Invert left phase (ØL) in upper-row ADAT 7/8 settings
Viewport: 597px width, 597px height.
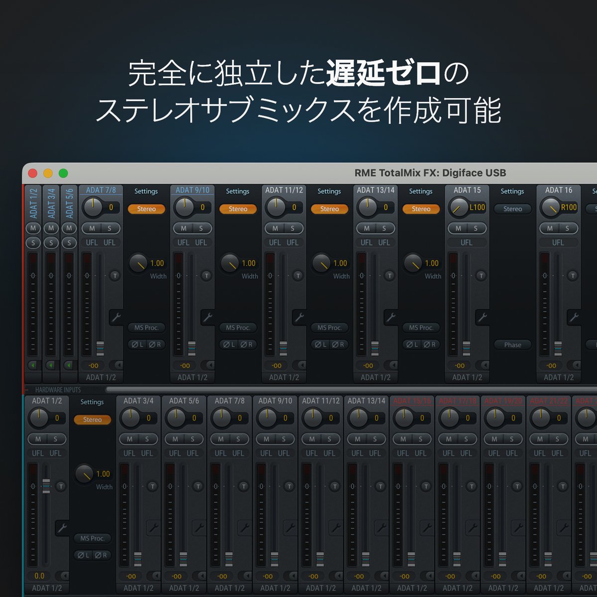coord(137,344)
